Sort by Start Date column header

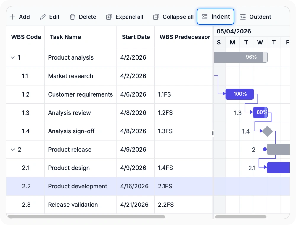(x=136, y=37)
